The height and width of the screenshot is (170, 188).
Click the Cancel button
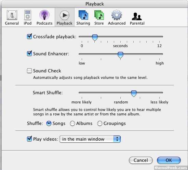click(x=140, y=160)
